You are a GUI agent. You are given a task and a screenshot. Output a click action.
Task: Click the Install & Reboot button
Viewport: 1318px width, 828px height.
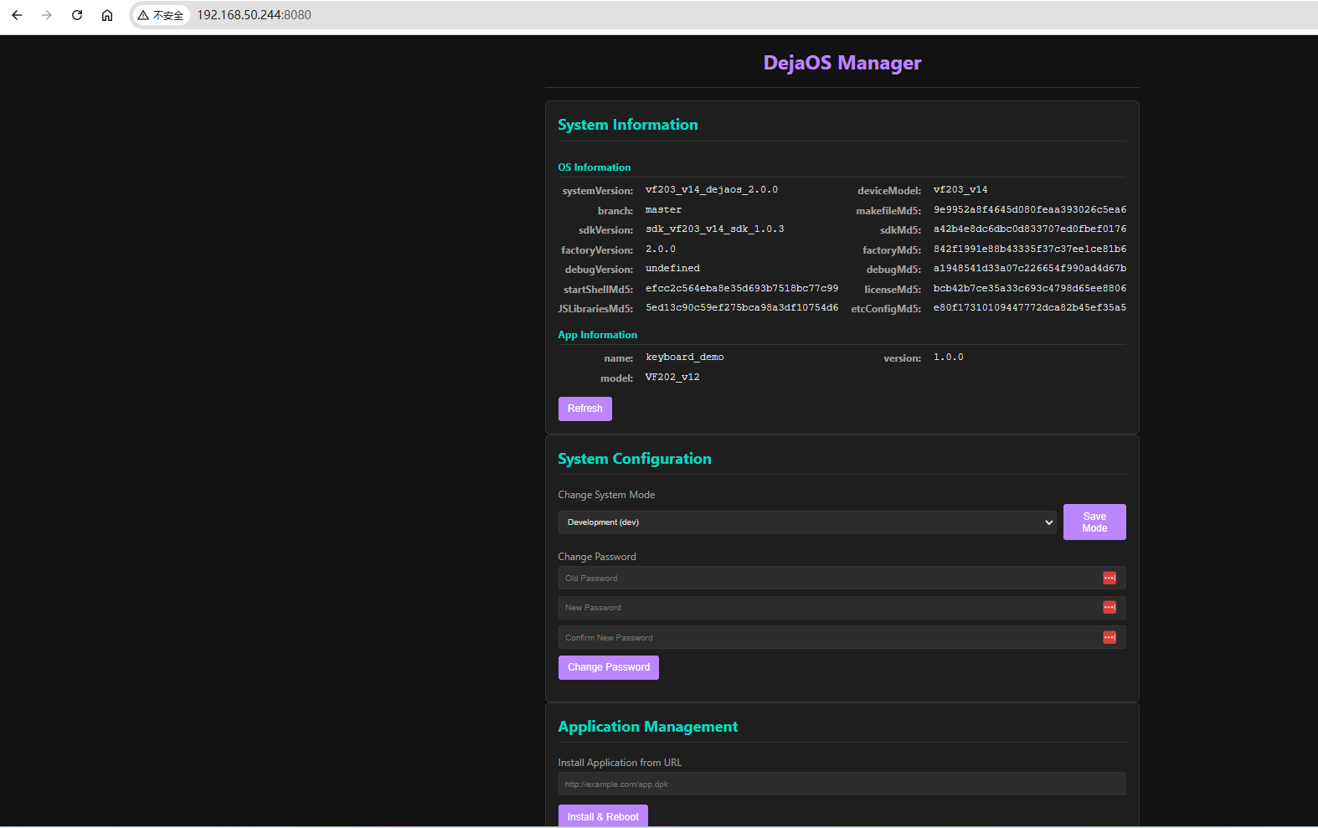click(603, 816)
